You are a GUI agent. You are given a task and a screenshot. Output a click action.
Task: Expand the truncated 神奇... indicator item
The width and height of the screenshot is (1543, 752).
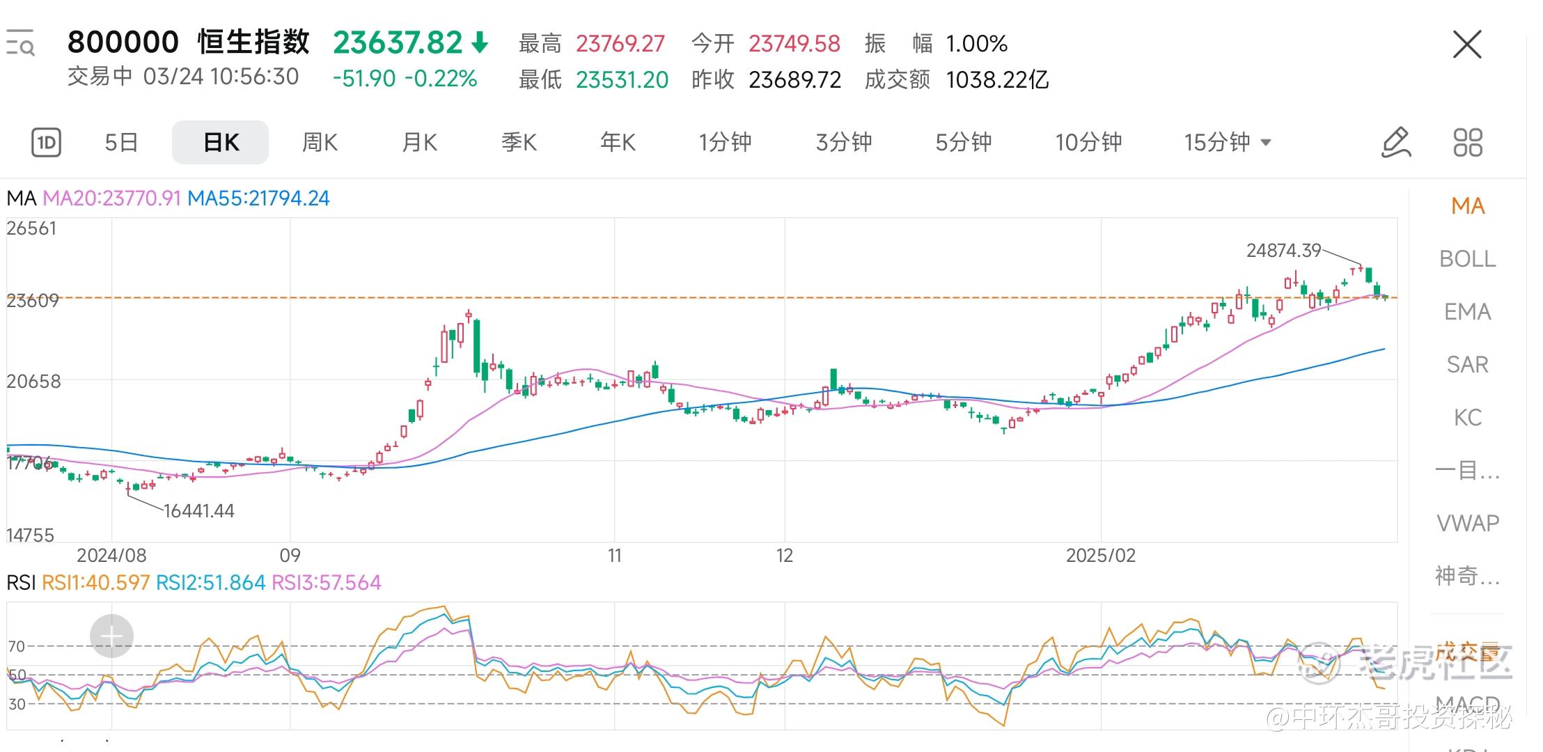[1467, 577]
